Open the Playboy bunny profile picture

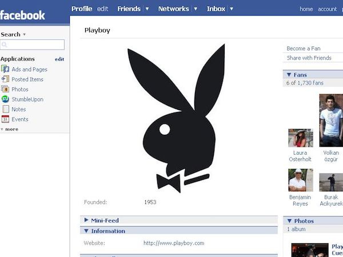[x=176, y=118]
